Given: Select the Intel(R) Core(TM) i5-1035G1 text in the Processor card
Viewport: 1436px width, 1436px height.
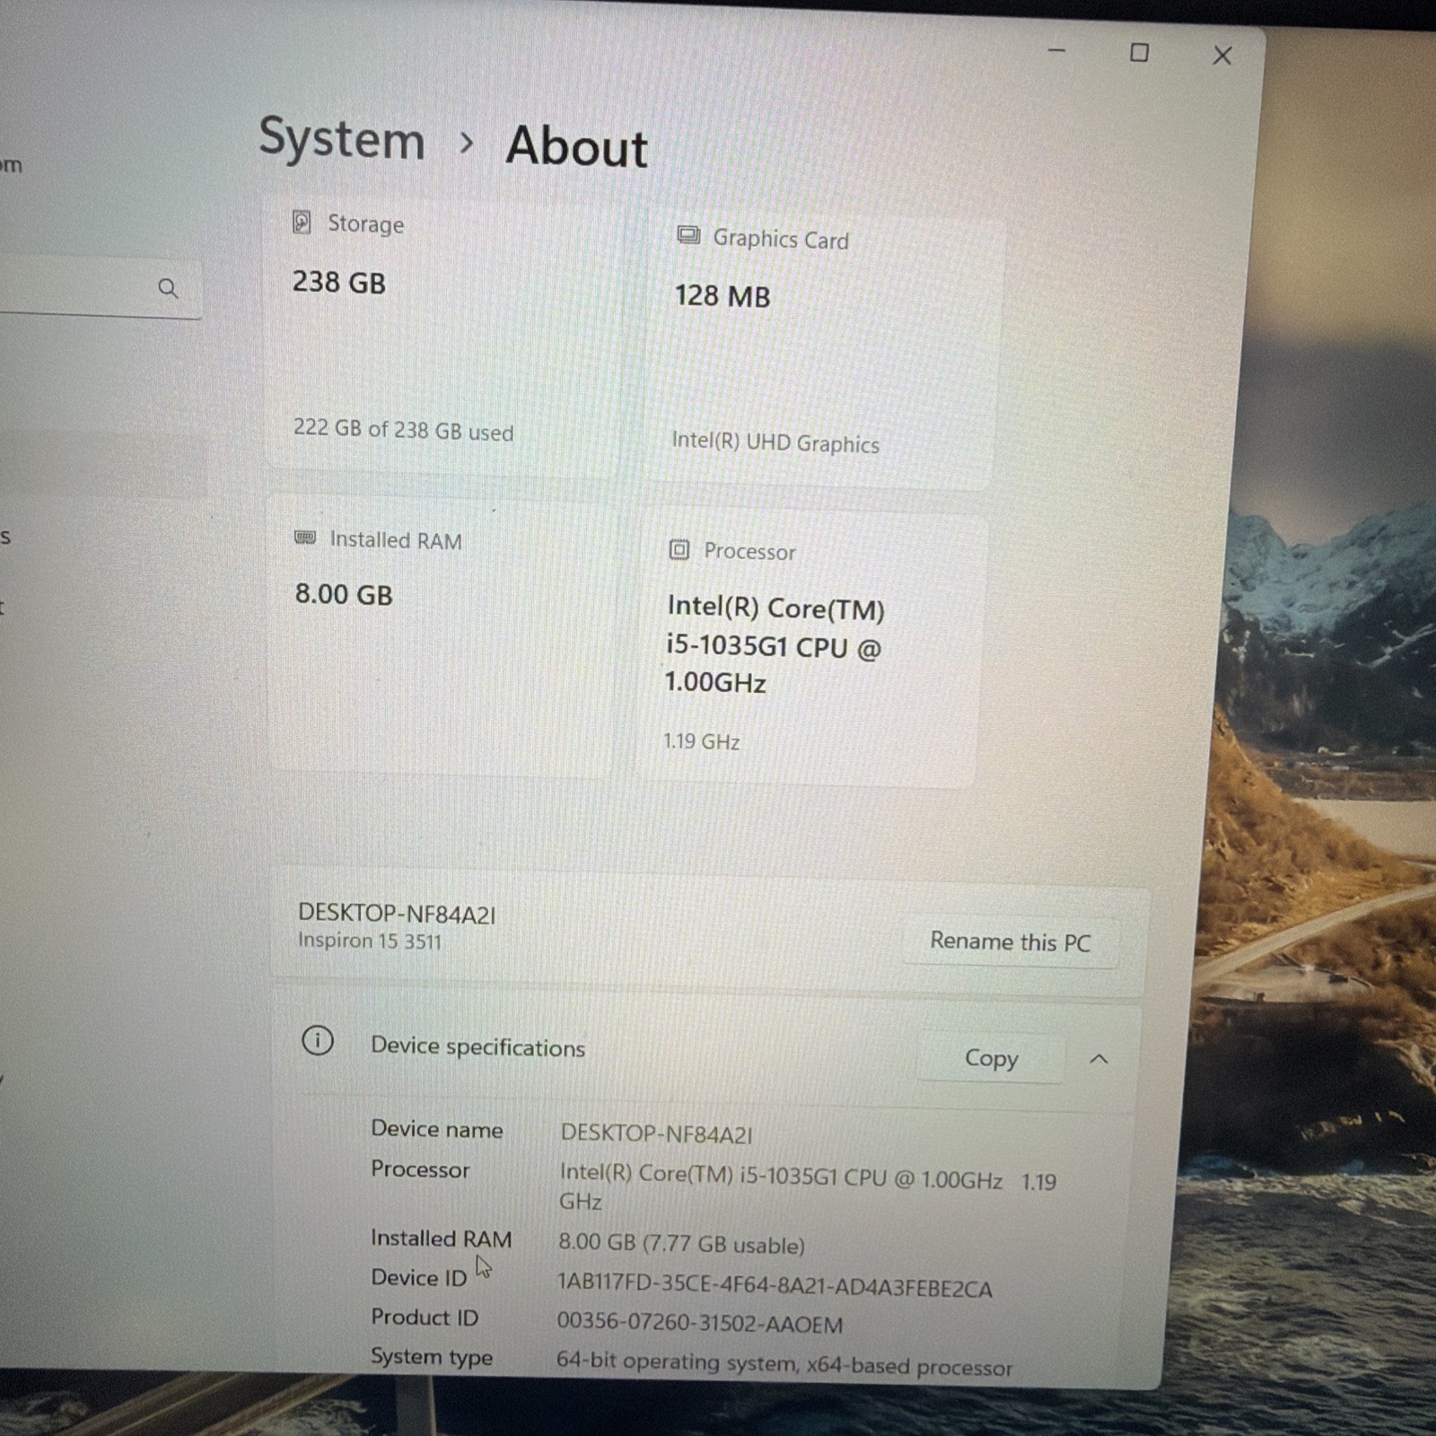Looking at the screenshot, I should [775, 644].
